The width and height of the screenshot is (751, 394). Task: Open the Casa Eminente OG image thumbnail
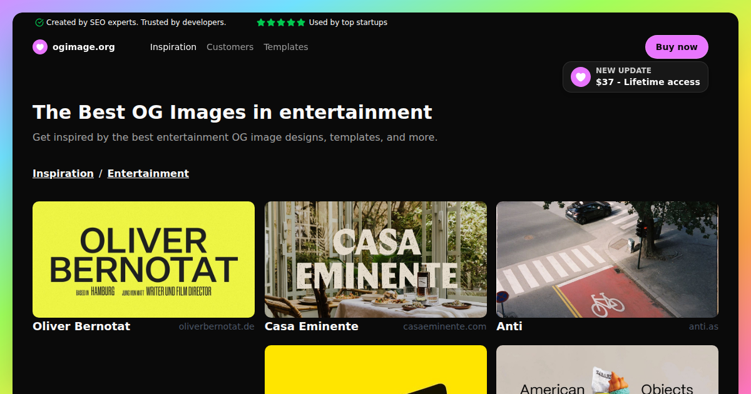click(x=375, y=260)
